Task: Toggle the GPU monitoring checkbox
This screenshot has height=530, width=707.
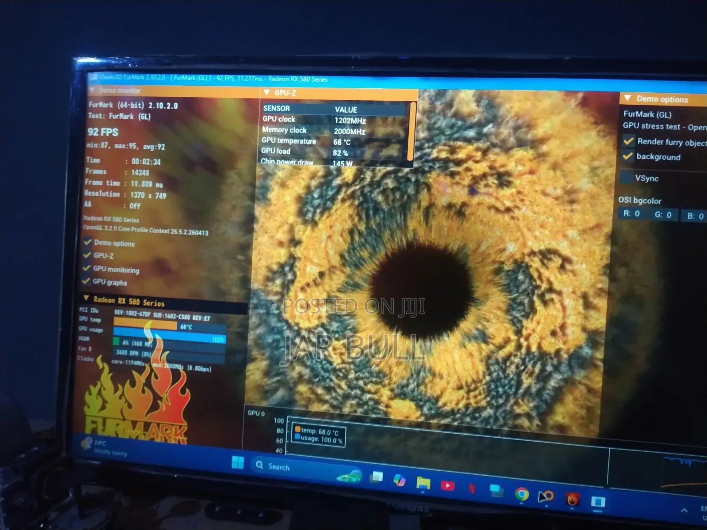Action: (x=87, y=268)
